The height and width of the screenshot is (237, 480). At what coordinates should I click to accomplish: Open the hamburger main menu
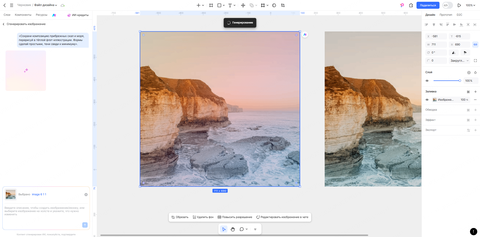coord(11,5)
